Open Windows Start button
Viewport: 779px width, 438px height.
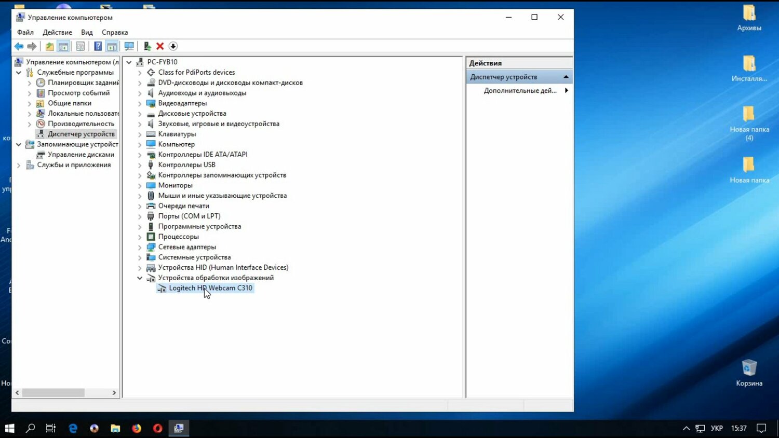pyautogui.click(x=9, y=428)
